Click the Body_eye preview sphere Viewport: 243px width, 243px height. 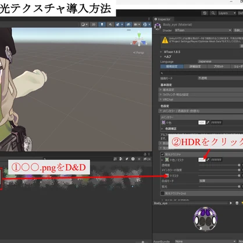pyautogui.click(x=205, y=219)
